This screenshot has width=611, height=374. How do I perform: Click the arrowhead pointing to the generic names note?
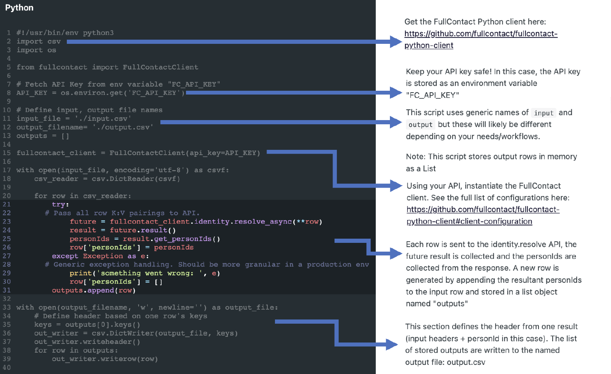[396, 122]
